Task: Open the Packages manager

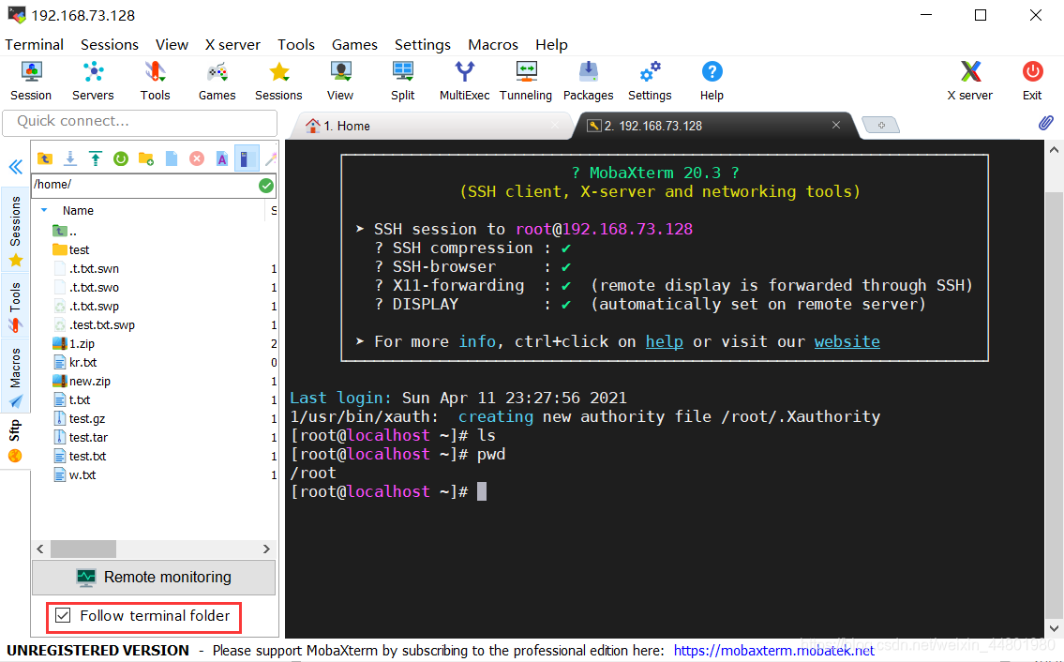Action: 588,81
